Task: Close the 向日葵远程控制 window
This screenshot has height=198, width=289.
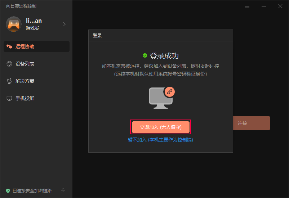Action: point(280,6)
